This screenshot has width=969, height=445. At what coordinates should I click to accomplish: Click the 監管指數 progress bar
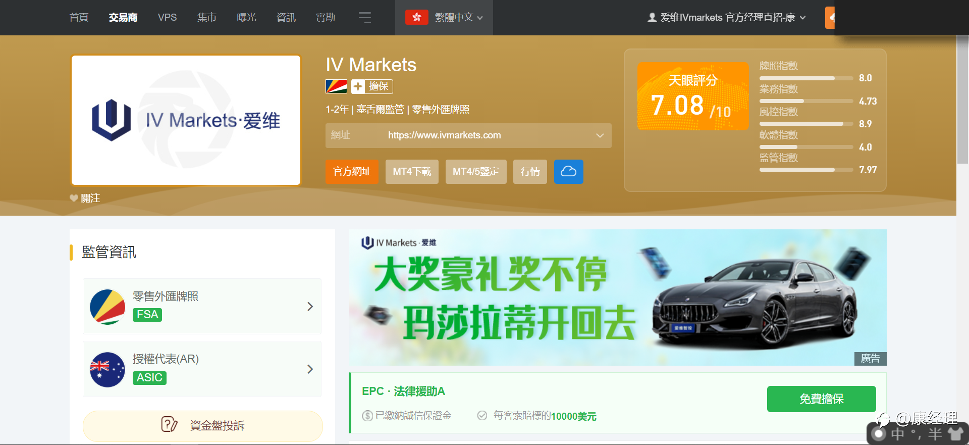coord(806,170)
